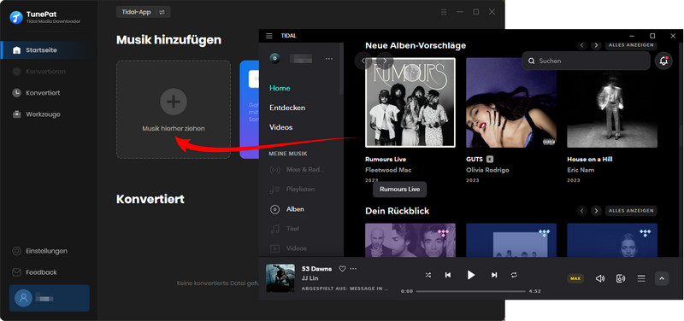
Task: Click the TIDAL Suchen search field
Action: 586,61
